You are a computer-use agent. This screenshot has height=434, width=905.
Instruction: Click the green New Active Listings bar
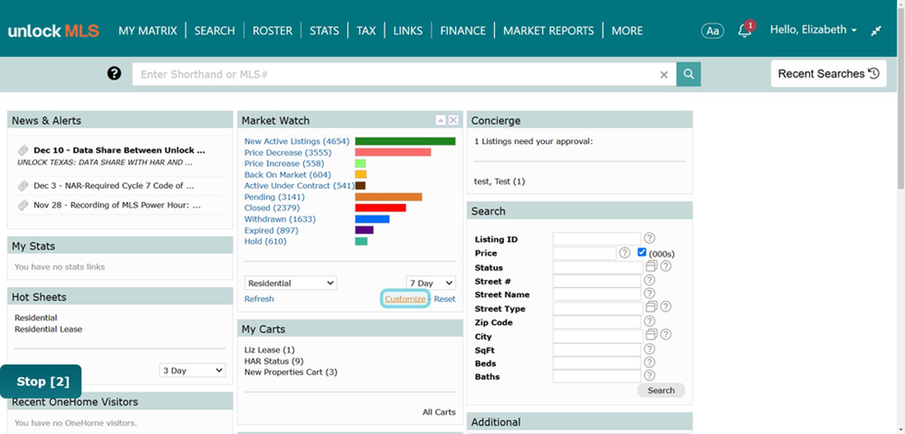405,141
